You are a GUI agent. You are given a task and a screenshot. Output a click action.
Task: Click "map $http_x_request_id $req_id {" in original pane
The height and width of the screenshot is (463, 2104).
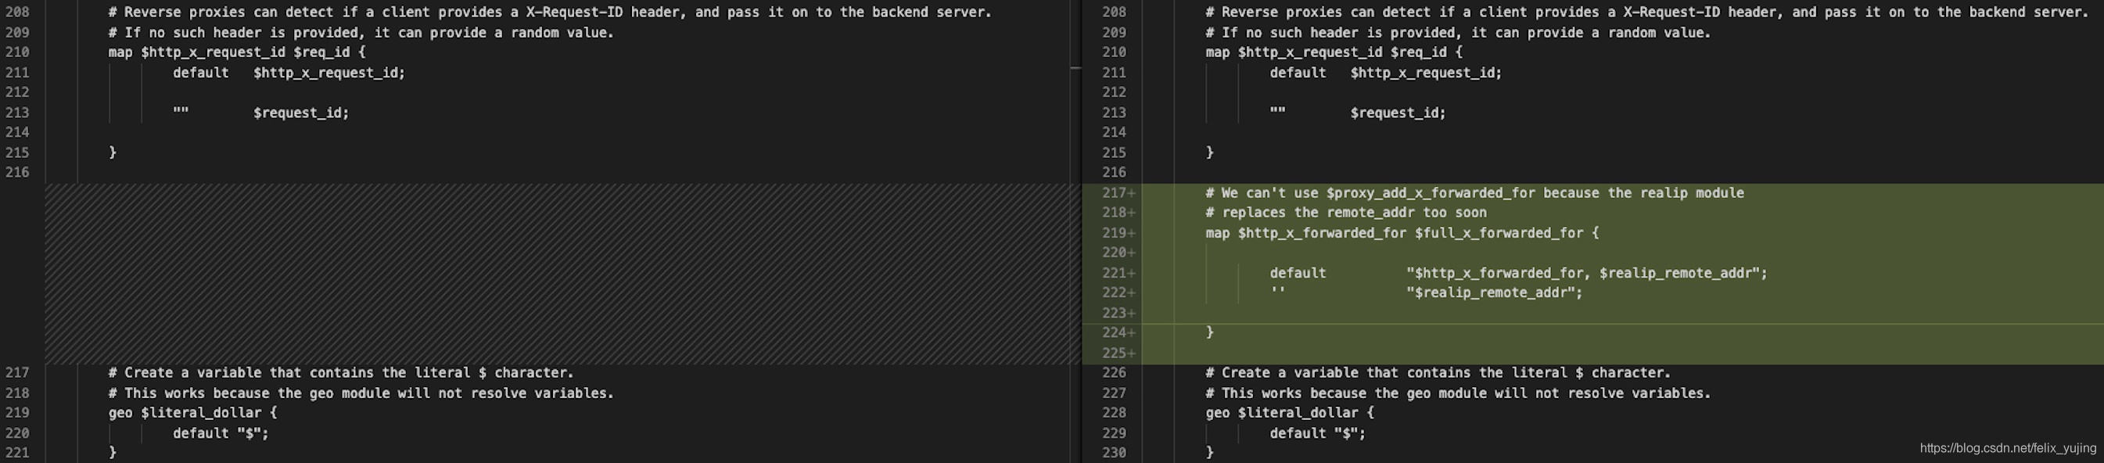coord(237,52)
